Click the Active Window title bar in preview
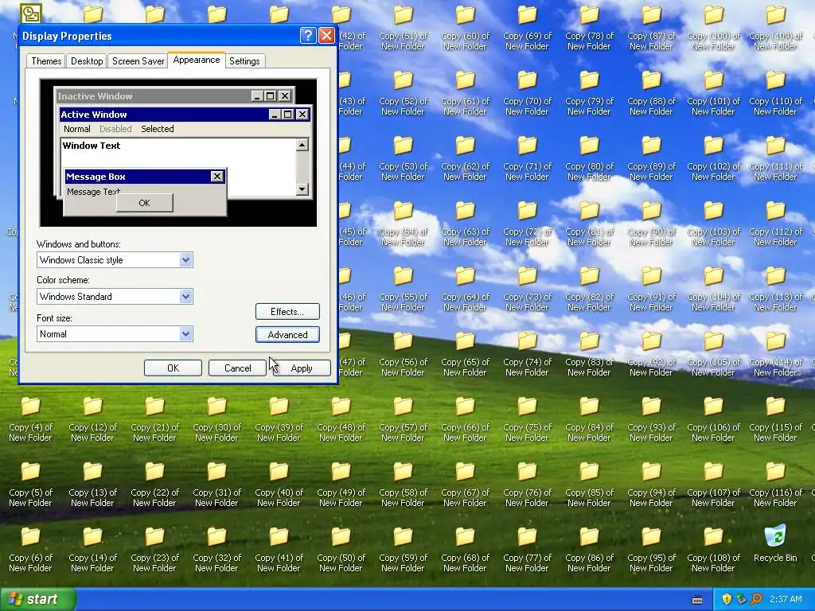This screenshot has width=815, height=611. coord(185,115)
